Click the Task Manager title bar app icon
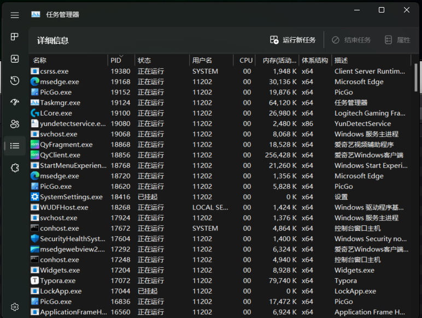The width and height of the screenshot is (422, 318). click(36, 15)
